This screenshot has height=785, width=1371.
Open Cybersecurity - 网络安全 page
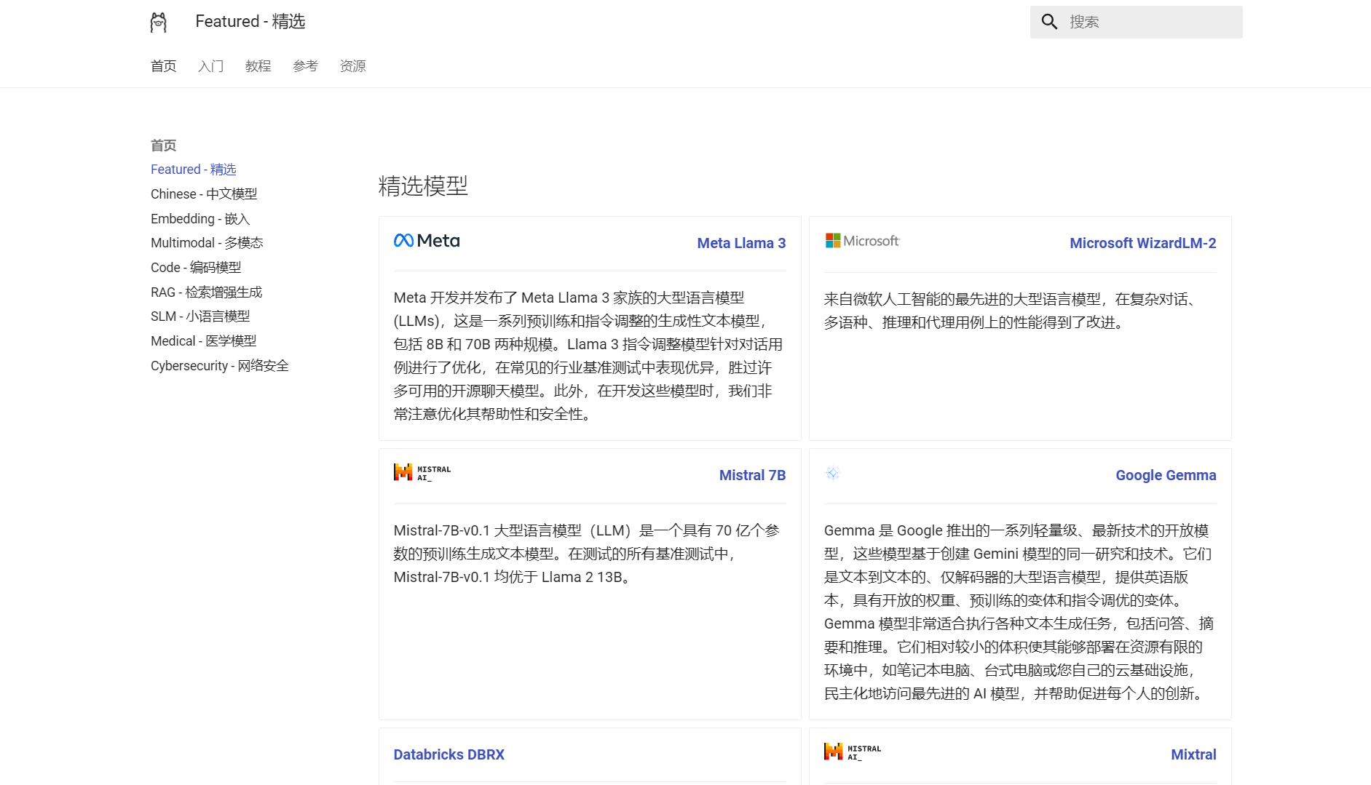pyautogui.click(x=220, y=366)
